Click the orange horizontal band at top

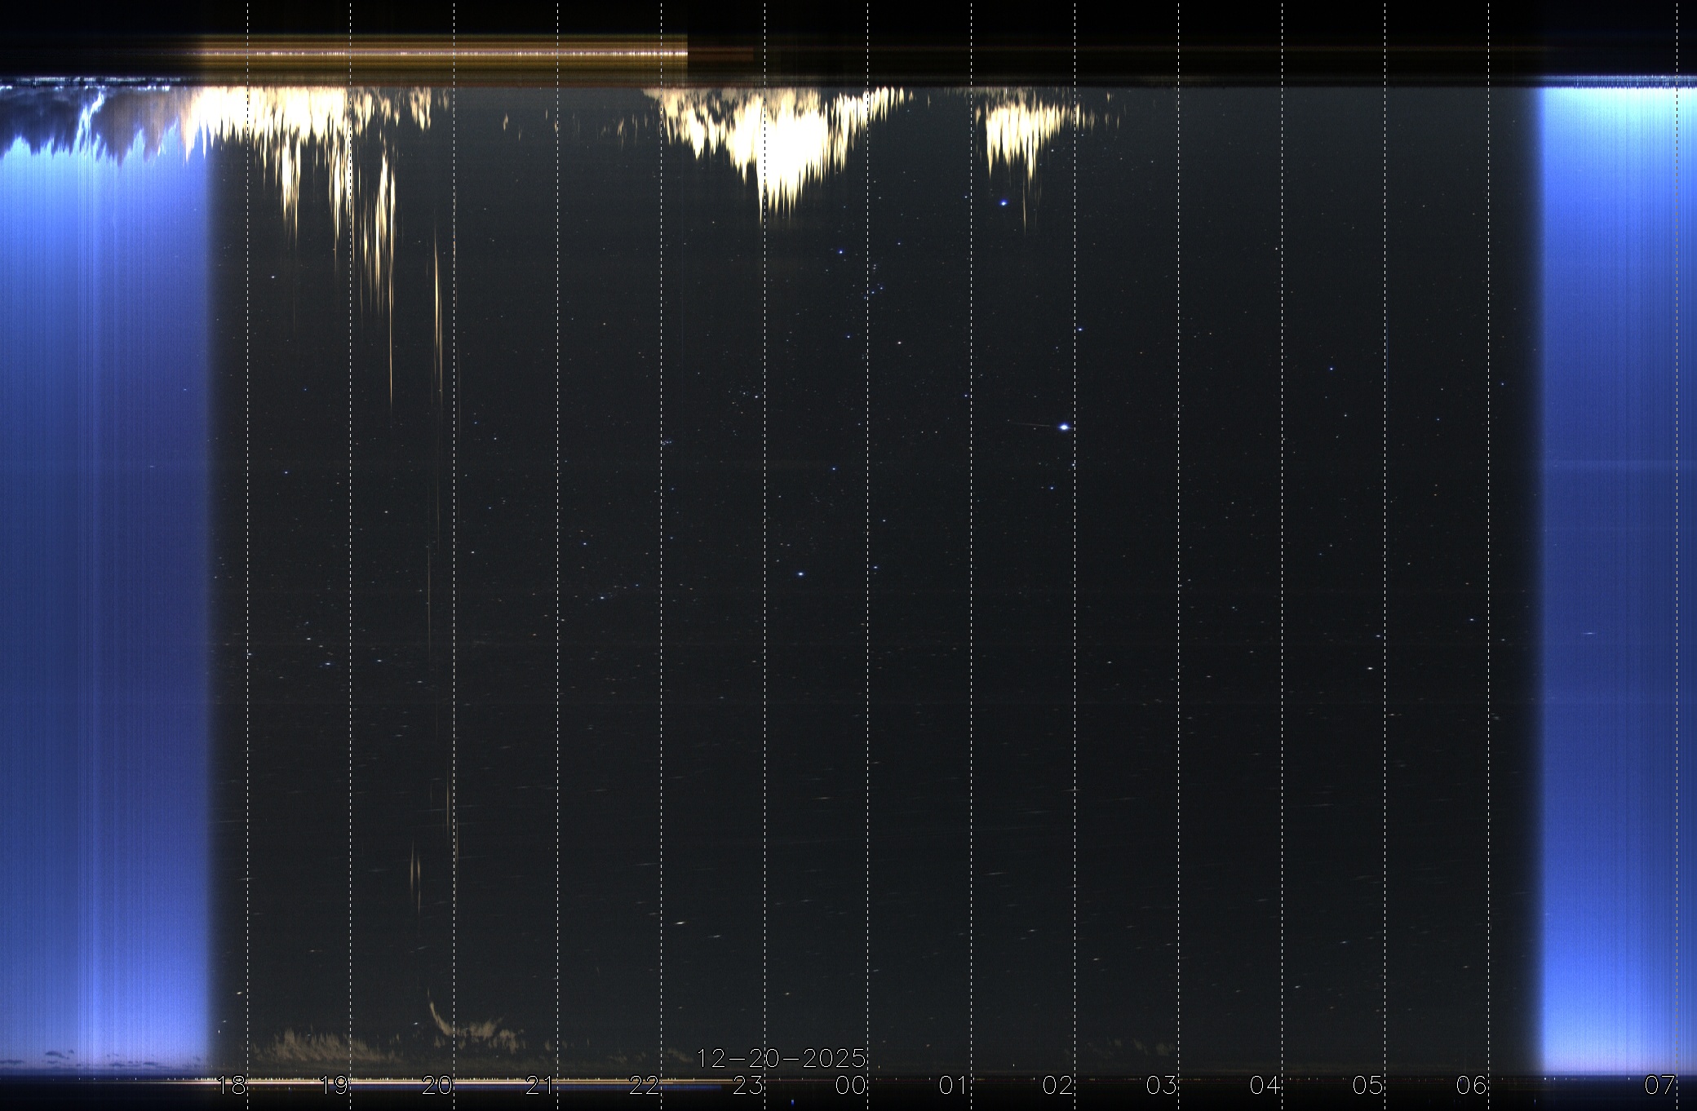441,55
